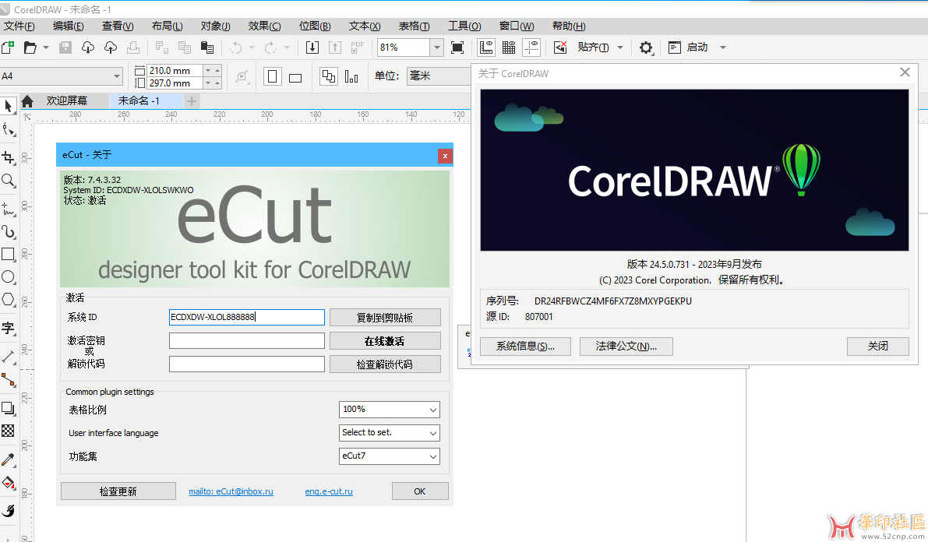Click the 系统 ID input field
Image resolution: width=928 pixels, height=542 pixels.
247,317
